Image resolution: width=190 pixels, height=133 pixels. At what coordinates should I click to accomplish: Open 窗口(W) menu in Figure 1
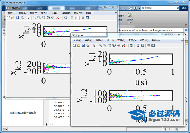coord(78,13)
